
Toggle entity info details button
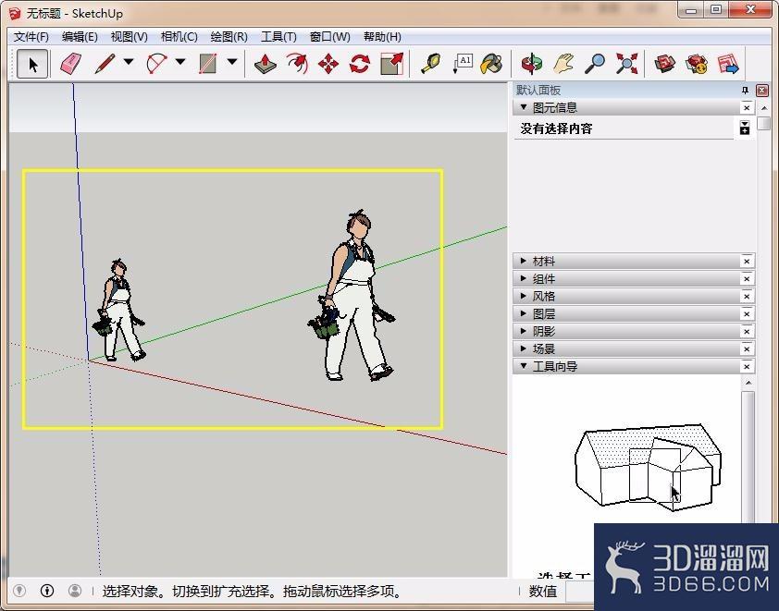click(744, 128)
